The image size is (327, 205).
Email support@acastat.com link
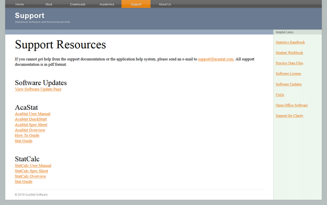(216, 59)
